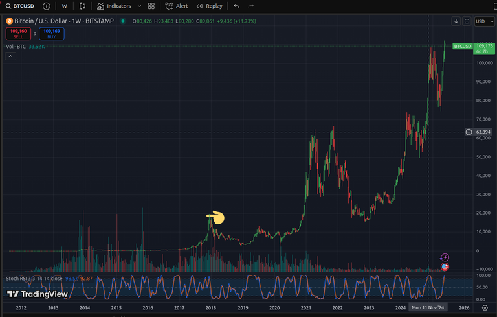497x317 pixels.
Task: Click the 109,173 current price tag
Action: [x=484, y=49]
